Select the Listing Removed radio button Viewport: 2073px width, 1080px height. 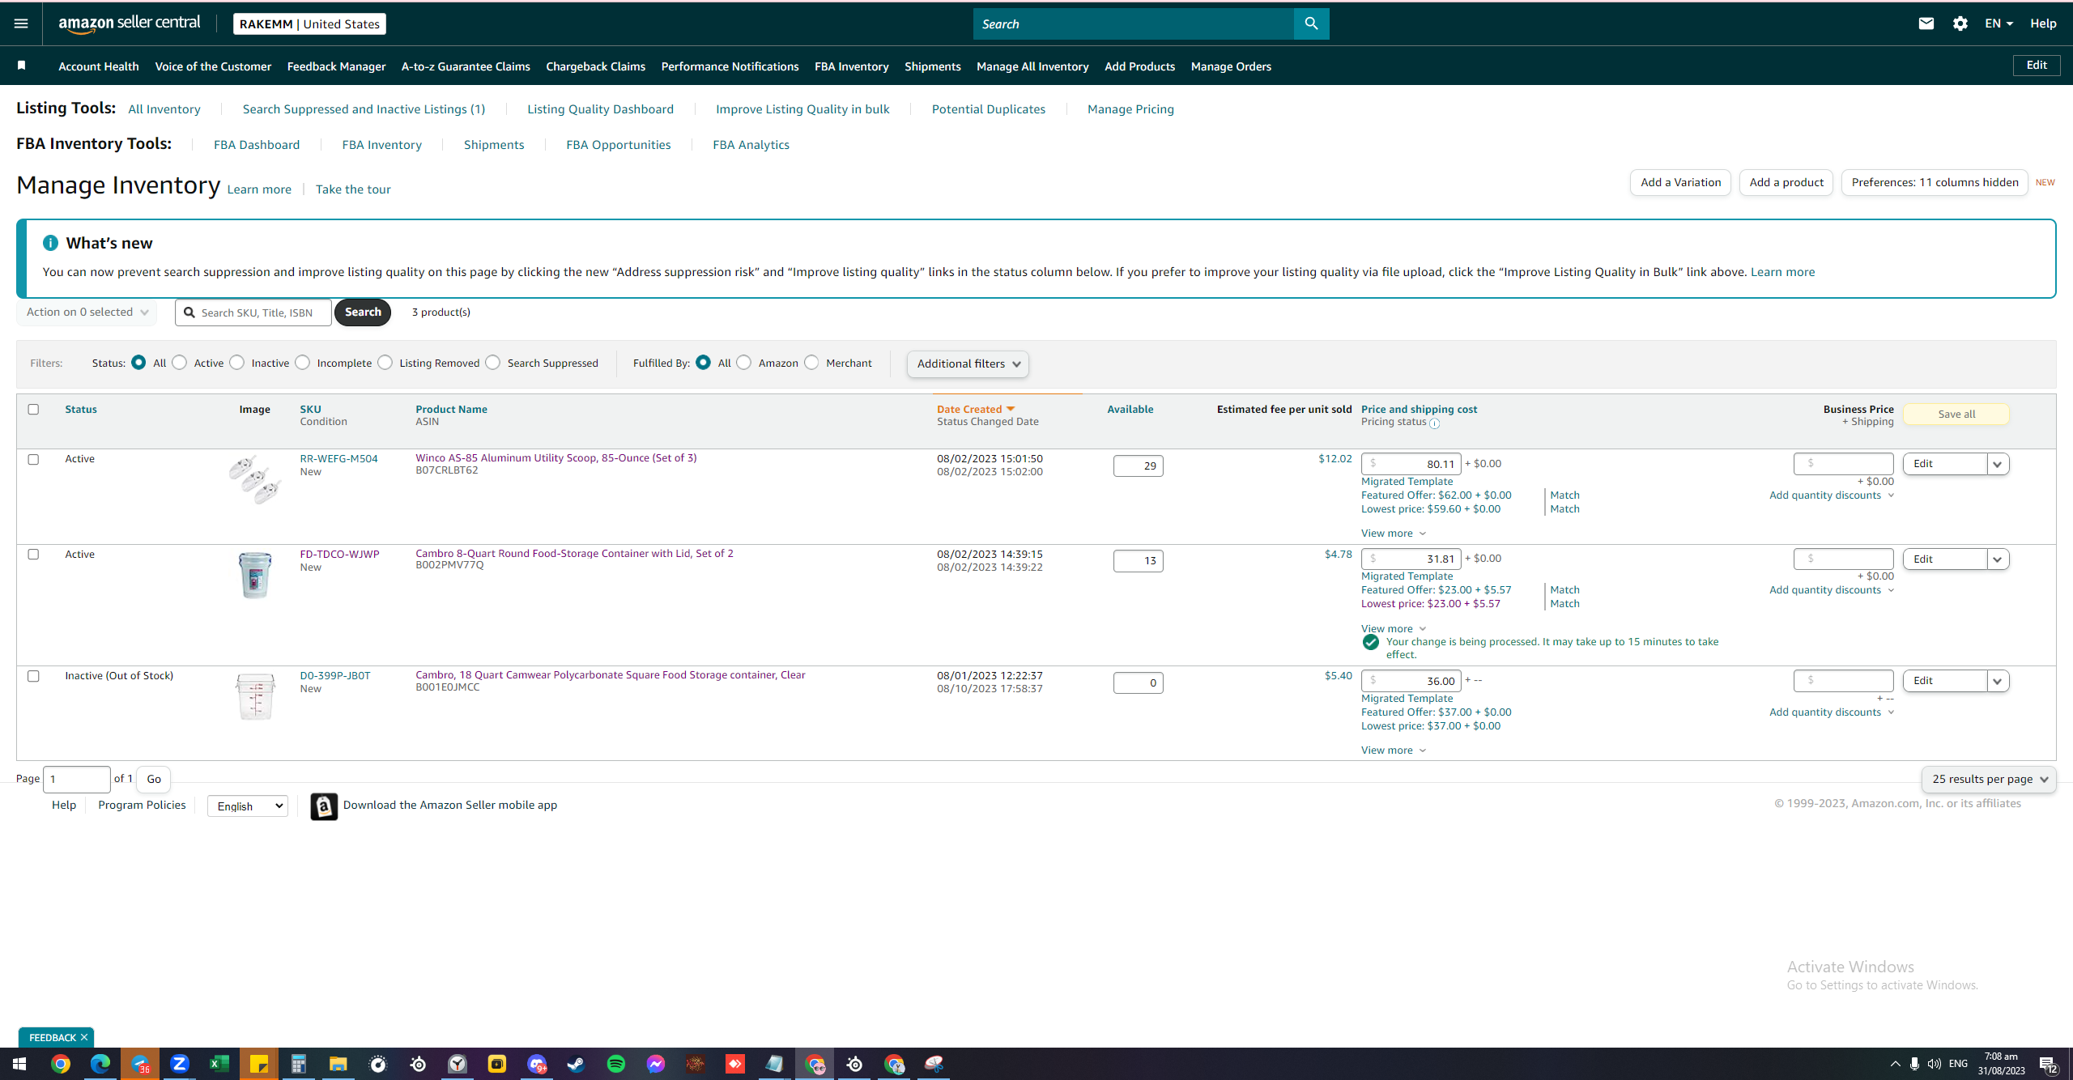(x=385, y=363)
